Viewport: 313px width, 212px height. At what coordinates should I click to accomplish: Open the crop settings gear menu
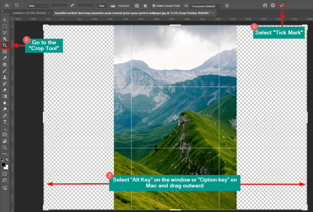145,6
